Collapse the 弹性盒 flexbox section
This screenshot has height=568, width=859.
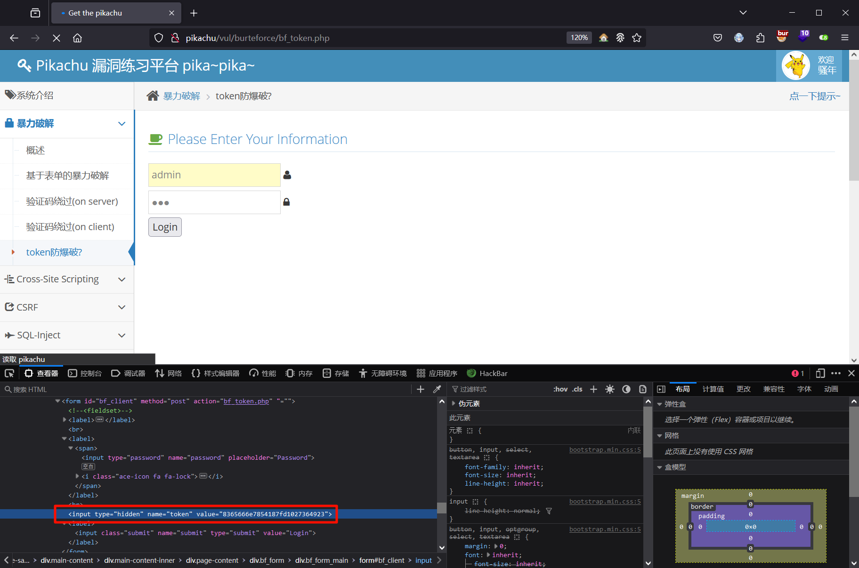point(659,404)
